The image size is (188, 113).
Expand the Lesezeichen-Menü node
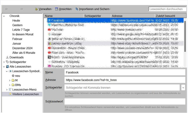(7, 90)
